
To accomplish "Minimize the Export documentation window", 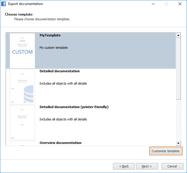I will pos(153,4).
